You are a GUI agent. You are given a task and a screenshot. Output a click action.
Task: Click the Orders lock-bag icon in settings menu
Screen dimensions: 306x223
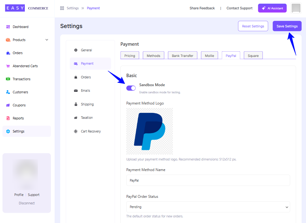[x=76, y=77]
